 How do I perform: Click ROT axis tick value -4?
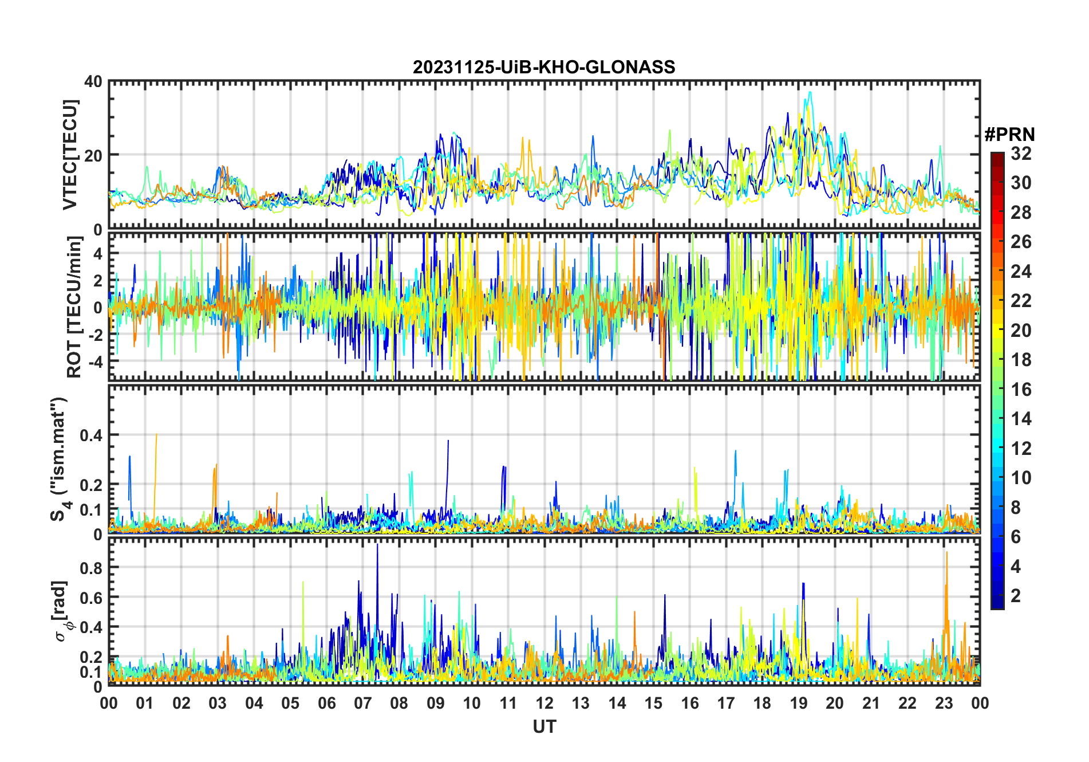click(95, 362)
